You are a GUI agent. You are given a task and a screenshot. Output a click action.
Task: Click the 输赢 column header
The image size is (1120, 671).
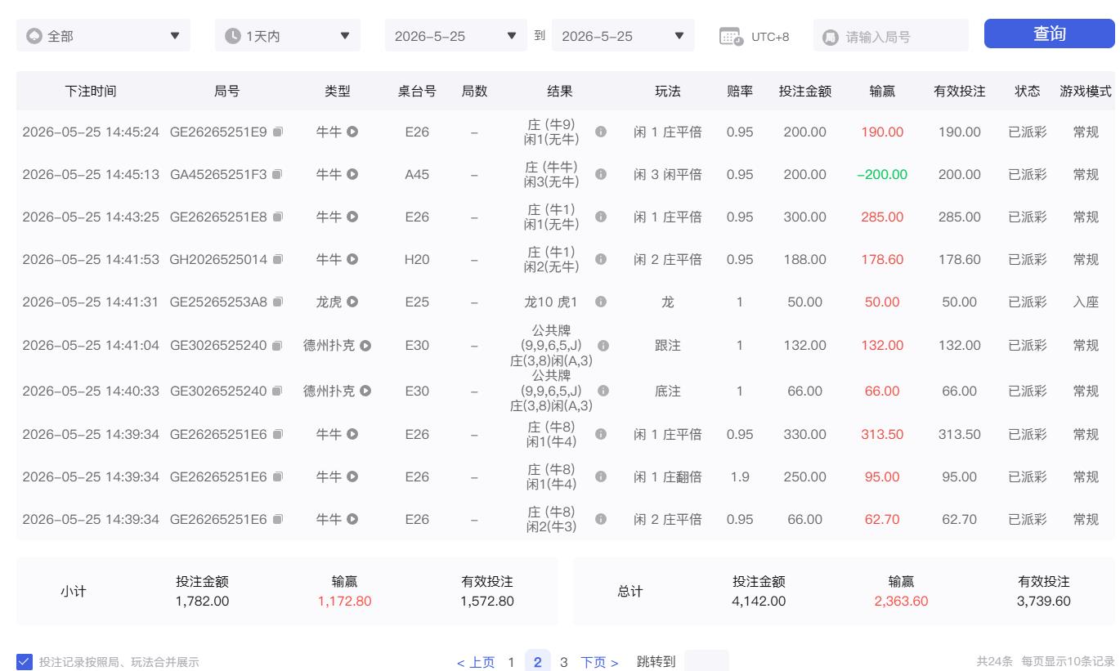pyautogui.click(x=882, y=92)
